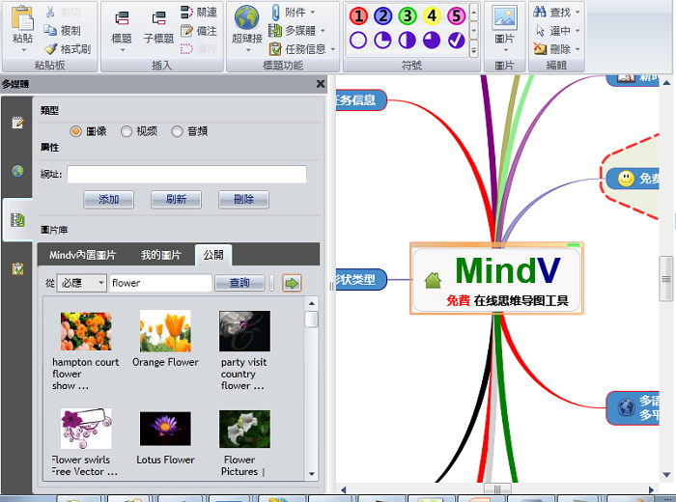
Task: Select the Cut scissors tool
Action: (x=50, y=12)
